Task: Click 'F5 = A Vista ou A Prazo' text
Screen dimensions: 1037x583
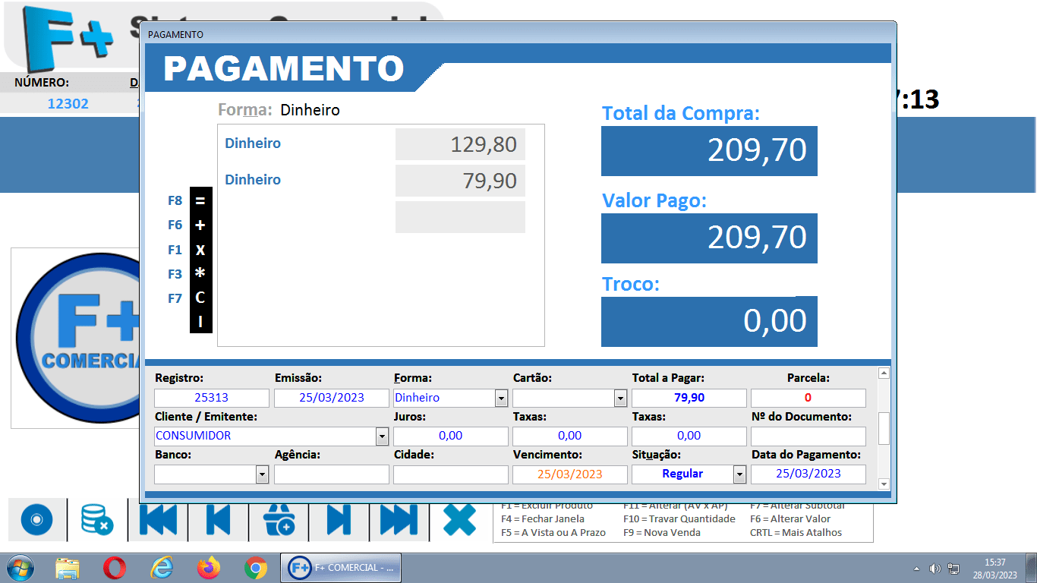Action: tap(553, 532)
